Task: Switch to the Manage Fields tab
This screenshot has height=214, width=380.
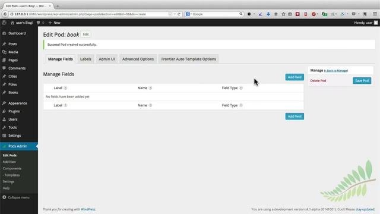Action: coord(61,59)
